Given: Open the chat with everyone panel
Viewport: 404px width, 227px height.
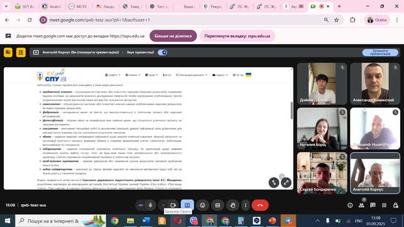Looking at the screenshot, I should pos(373,205).
